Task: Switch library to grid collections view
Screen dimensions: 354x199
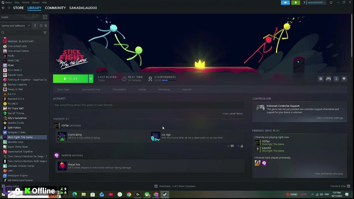Action: [45, 17]
